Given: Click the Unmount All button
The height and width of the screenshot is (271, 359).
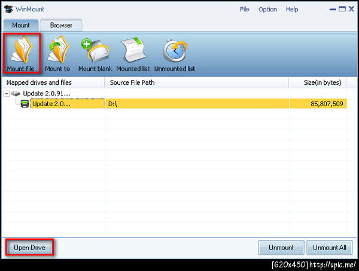Looking at the screenshot, I should click(x=330, y=248).
